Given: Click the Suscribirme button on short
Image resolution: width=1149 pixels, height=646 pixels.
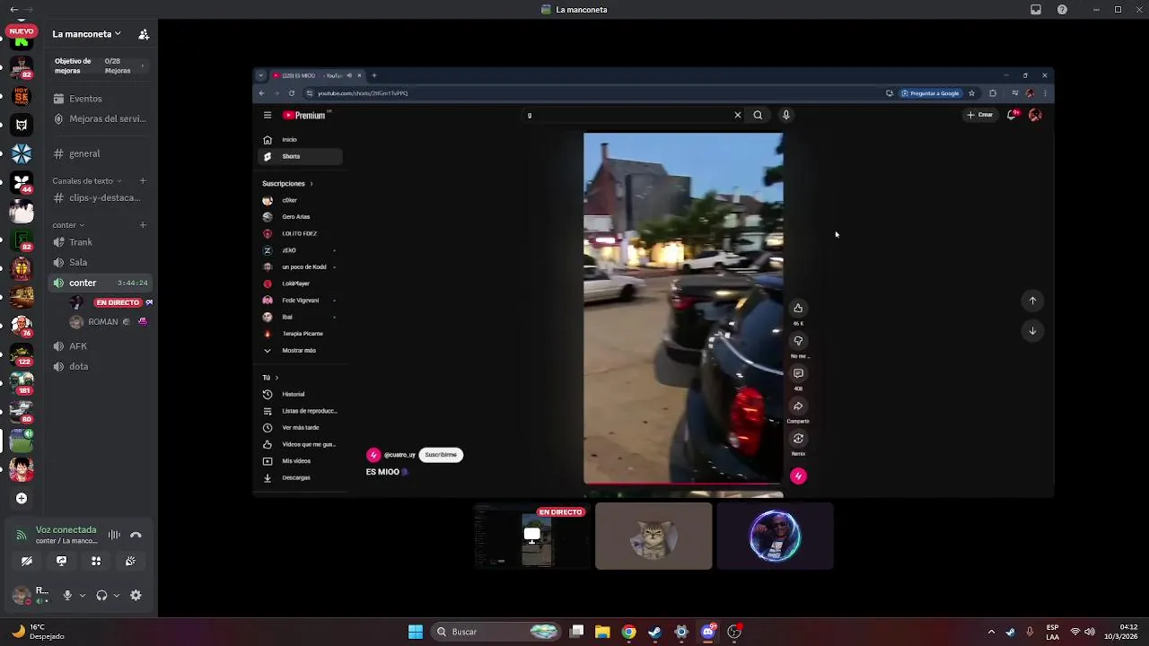Looking at the screenshot, I should (441, 455).
